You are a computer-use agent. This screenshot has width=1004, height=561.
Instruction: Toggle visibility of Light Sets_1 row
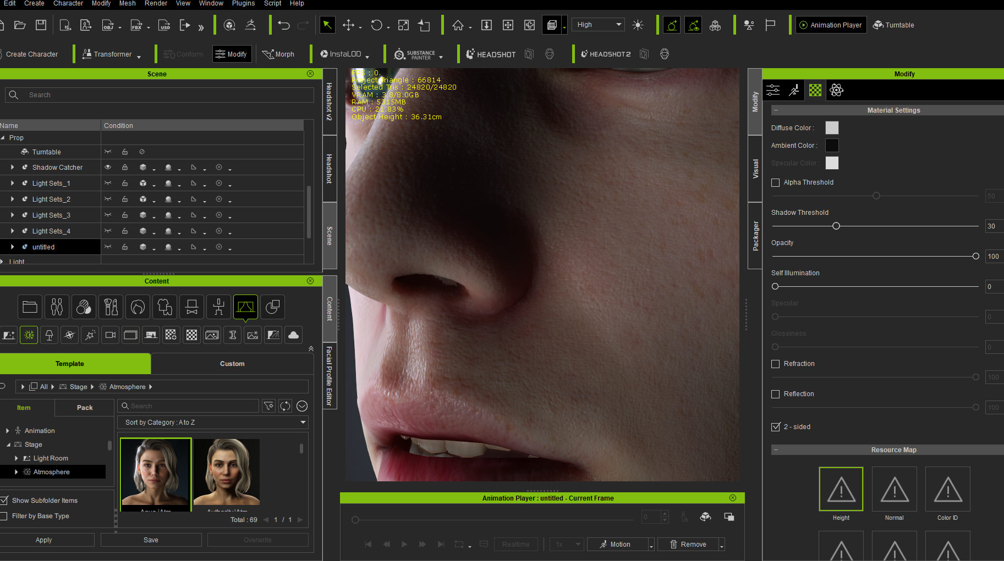pyautogui.click(x=108, y=183)
